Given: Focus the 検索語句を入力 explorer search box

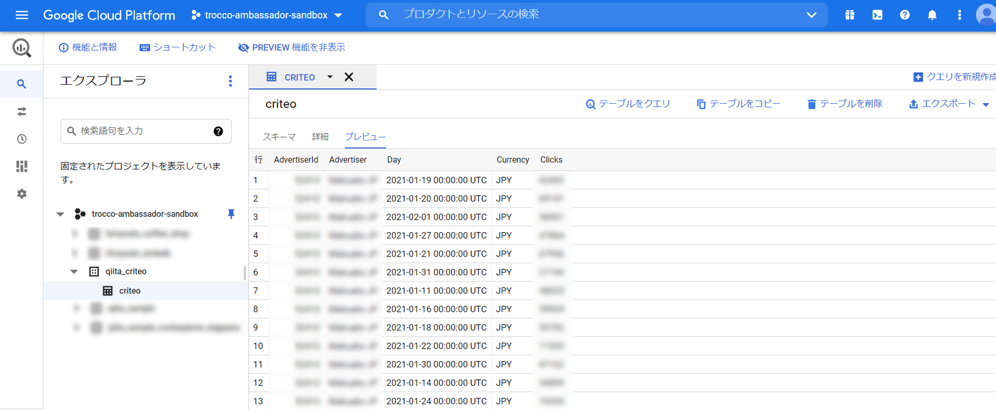Looking at the screenshot, I should (146, 131).
